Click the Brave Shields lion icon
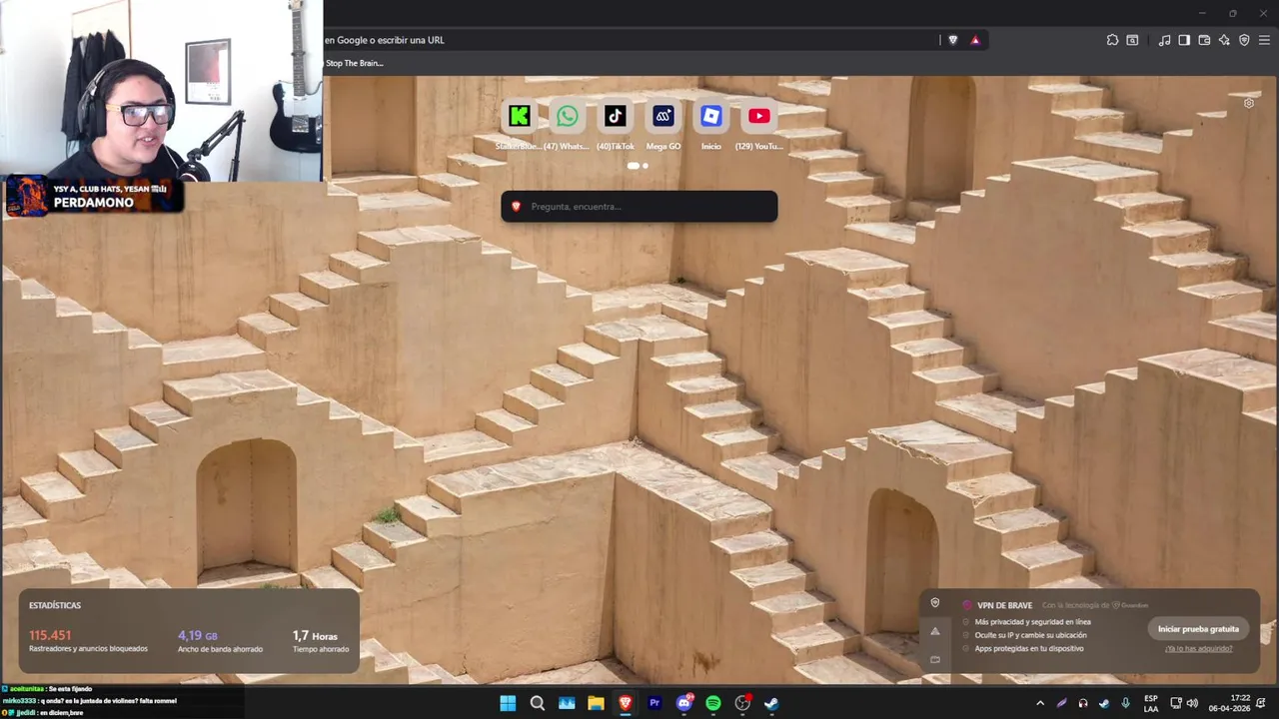 [x=952, y=40]
